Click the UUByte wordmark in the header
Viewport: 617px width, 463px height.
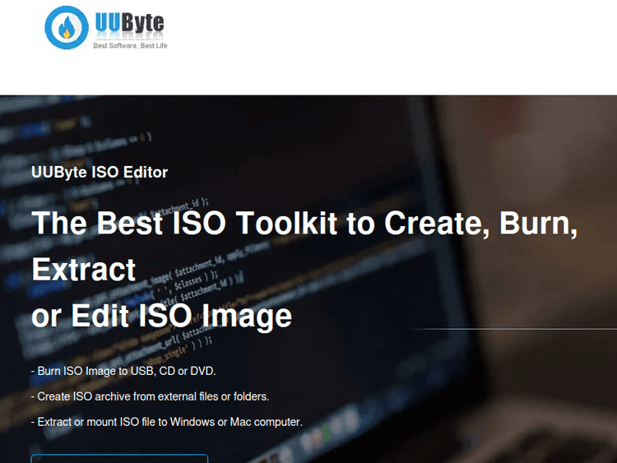129,23
